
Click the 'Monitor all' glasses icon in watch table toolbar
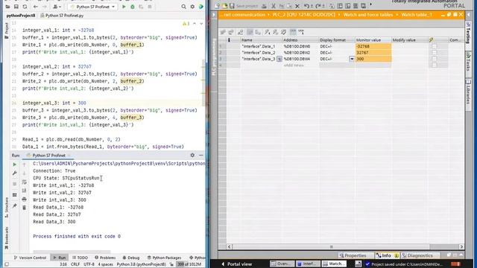(x=293, y=32)
